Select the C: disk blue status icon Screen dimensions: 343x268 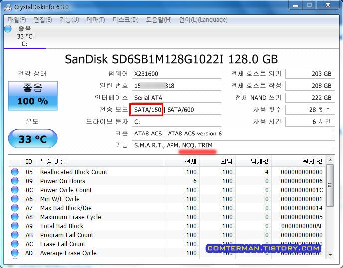(x=8, y=29)
